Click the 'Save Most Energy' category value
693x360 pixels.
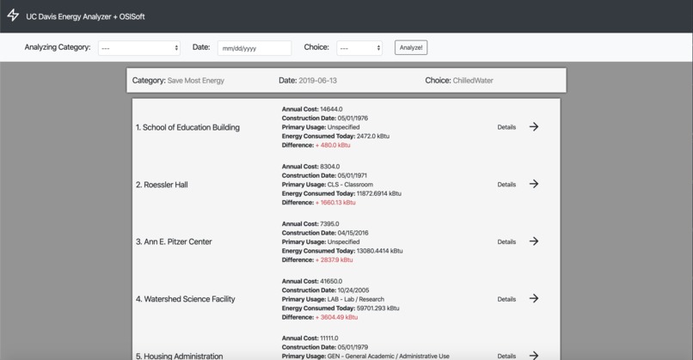(196, 81)
